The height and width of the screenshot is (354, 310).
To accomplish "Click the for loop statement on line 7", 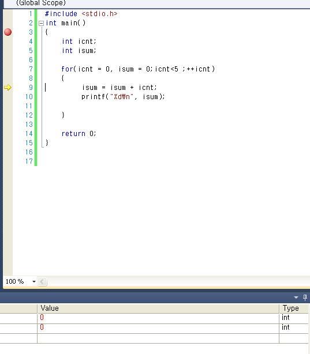I will 138,69.
